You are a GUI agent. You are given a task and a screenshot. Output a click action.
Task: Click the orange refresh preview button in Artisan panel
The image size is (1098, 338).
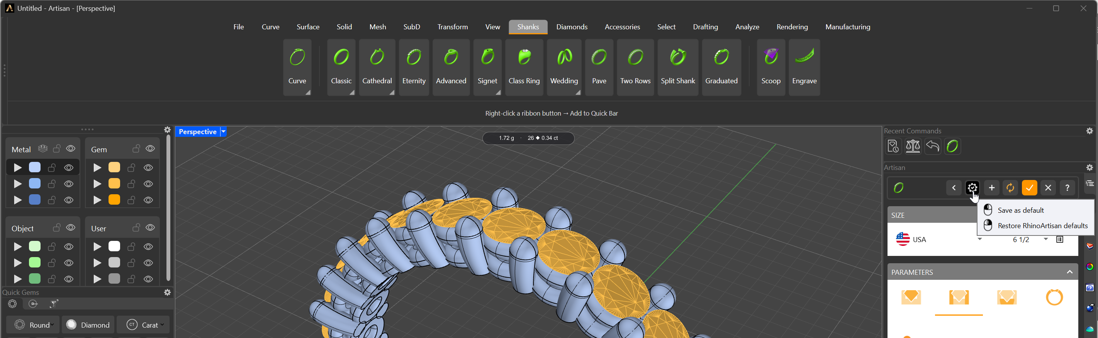click(x=1010, y=187)
